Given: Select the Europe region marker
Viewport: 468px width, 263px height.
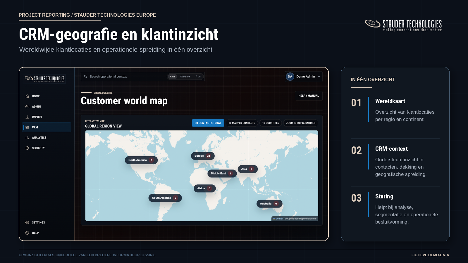Looking at the screenshot, I should pos(203,156).
